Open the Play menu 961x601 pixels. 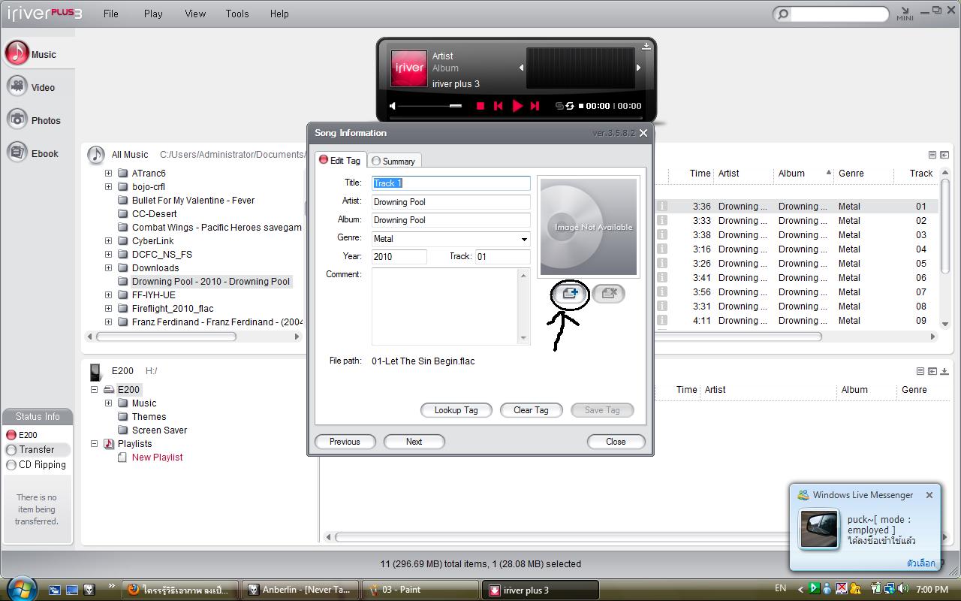coord(153,14)
